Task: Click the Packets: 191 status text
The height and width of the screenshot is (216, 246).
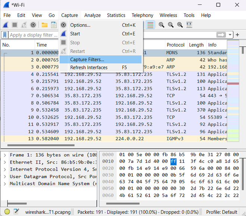Action: pyautogui.click(x=90, y=212)
